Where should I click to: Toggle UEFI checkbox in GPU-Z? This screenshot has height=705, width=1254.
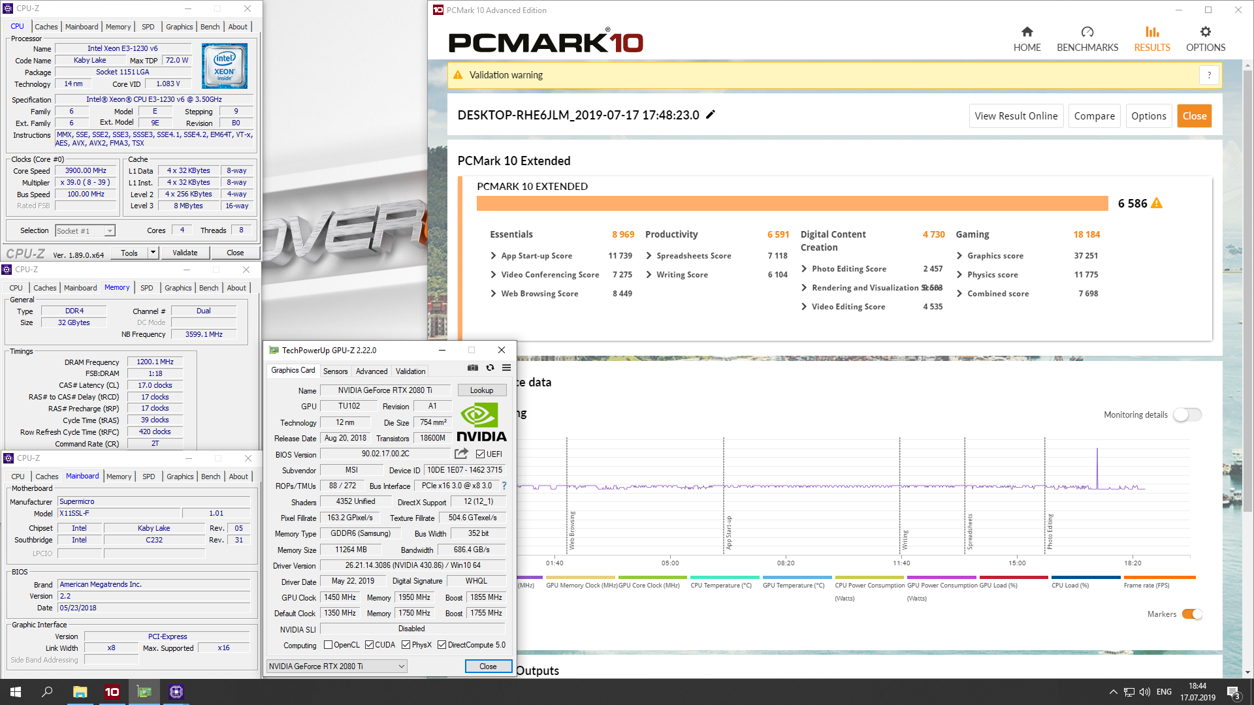pyautogui.click(x=480, y=454)
